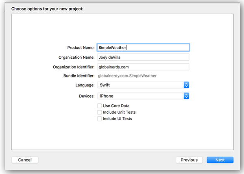The image size is (244, 174).
Task: Click the Product Name label
Action: 81,48
